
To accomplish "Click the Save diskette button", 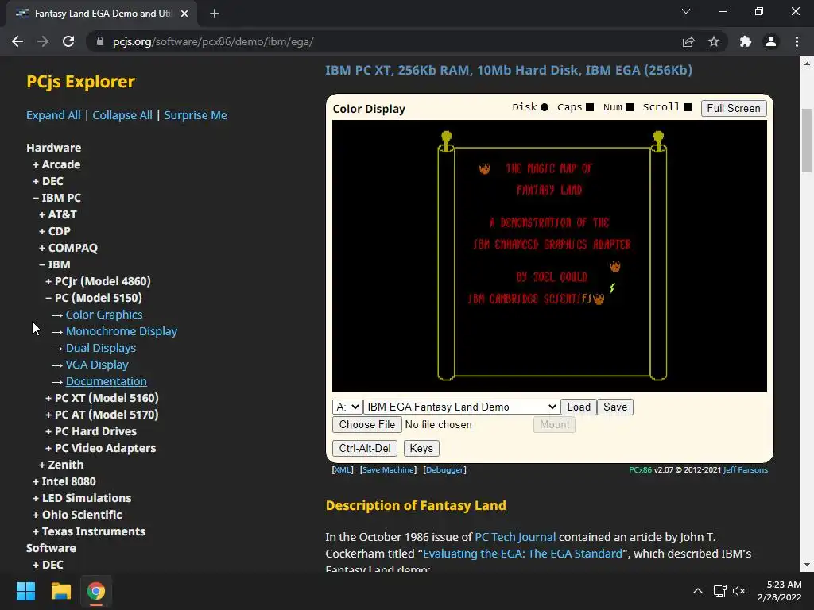I will coord(615,407).
